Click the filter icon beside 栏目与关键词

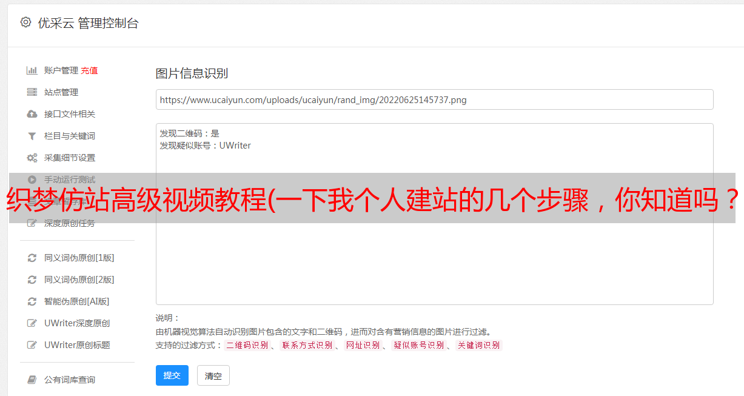pyautogui.click(x=32, y=136)
